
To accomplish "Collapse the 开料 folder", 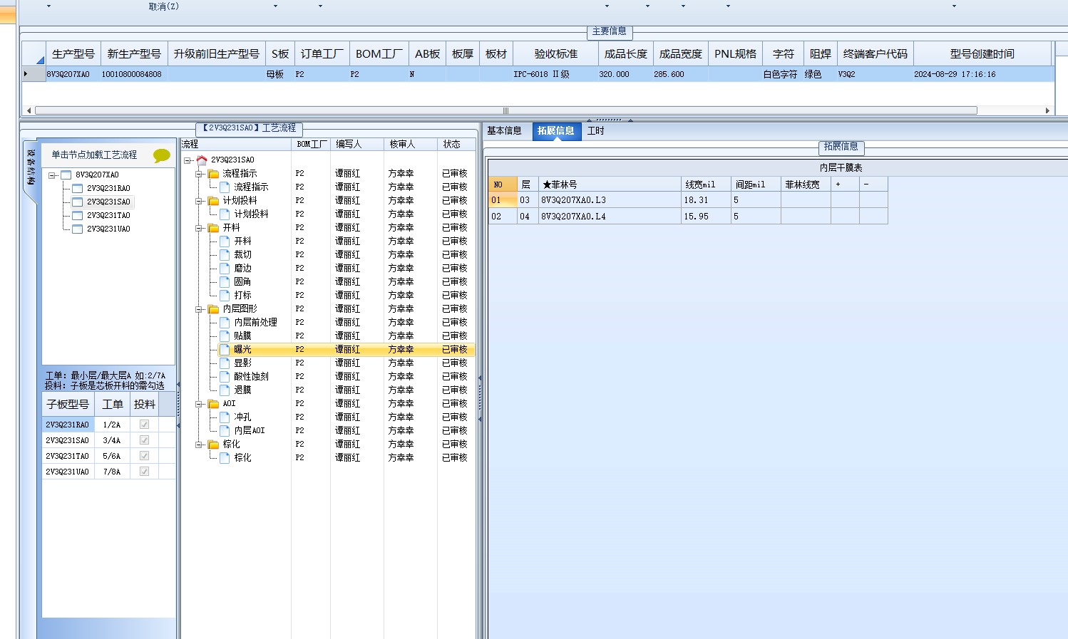I will (199, 228).
